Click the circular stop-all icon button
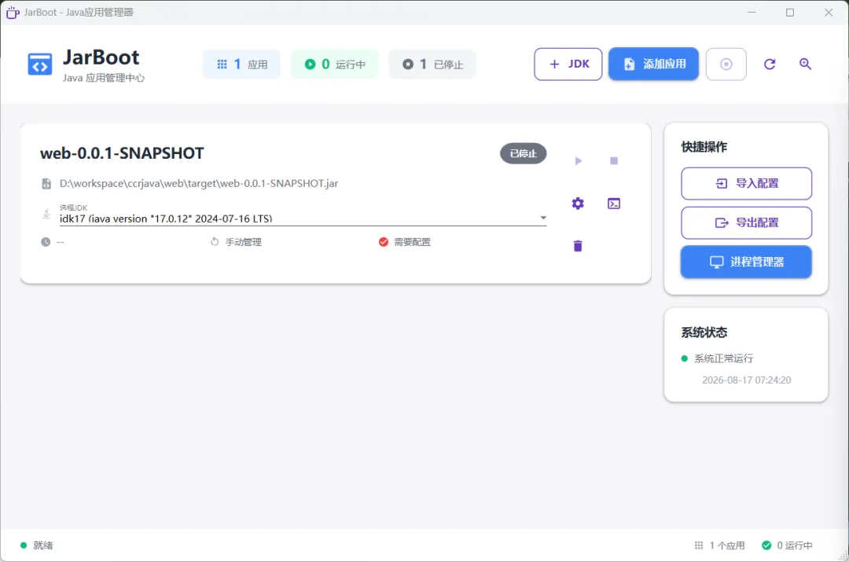The image size is (849, 562). (x=726, y=64)
